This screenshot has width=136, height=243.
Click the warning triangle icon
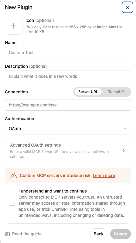pyautogui.click(x=14, y=175)
